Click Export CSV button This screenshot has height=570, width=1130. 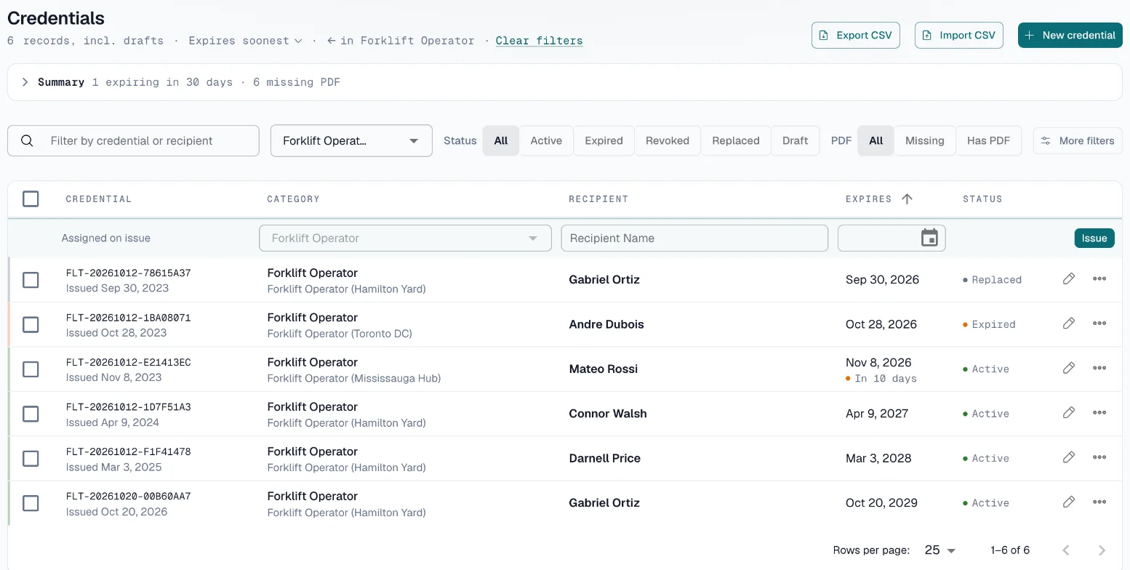[856, 35]
